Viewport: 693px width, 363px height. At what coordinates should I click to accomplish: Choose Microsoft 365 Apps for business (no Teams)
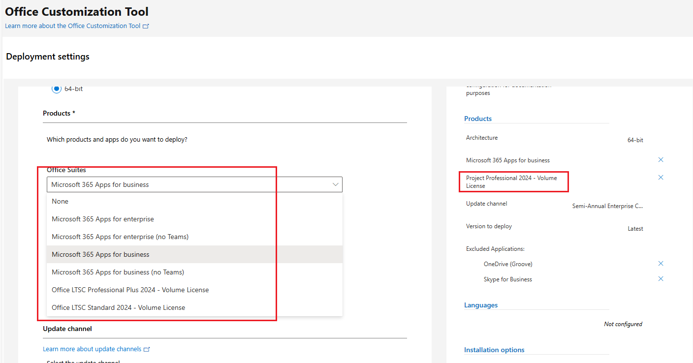(x=195, y=272)
